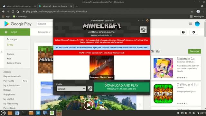The width and height of the screenshot is (206, 116).
Task: Switch to the Minecraft Bedrock Launcher tab
Action: tap(19, 6)
